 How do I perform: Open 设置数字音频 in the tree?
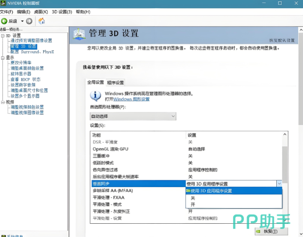point(23,85)
